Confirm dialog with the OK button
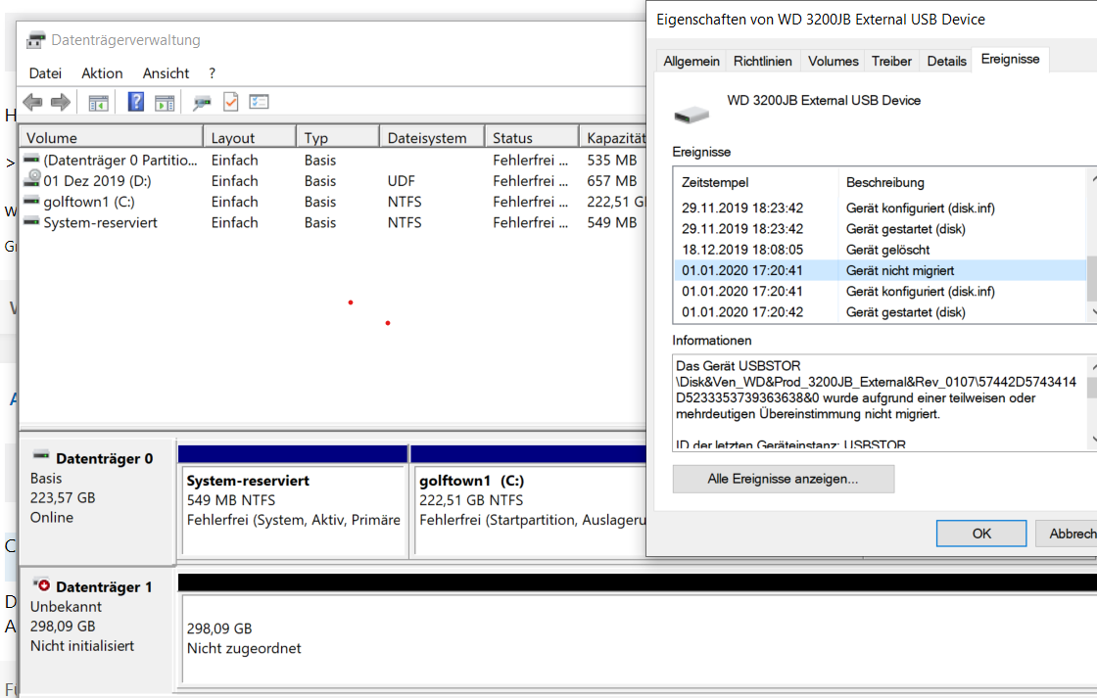This screenshot has height=698, width=1097. [x=980, y=534]
